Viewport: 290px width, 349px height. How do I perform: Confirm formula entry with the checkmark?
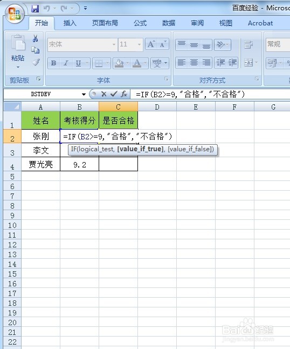[x=114, y=94]
